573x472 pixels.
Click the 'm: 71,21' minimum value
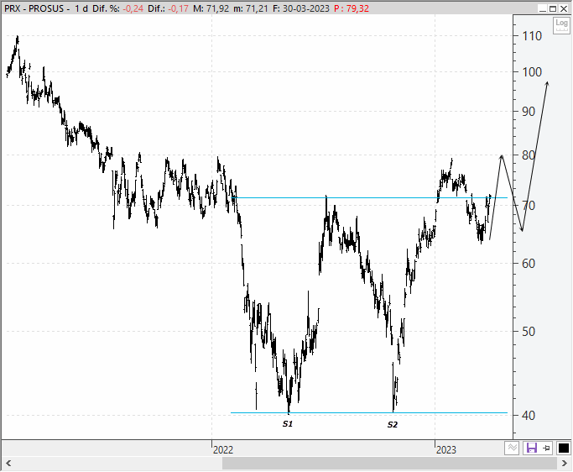click(251, 8)
